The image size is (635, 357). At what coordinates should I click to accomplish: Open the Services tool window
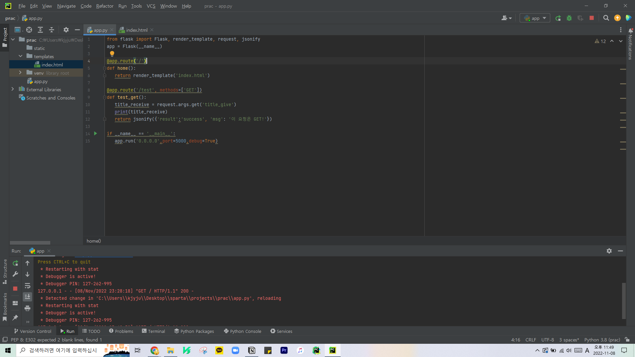tap(281, 331)
